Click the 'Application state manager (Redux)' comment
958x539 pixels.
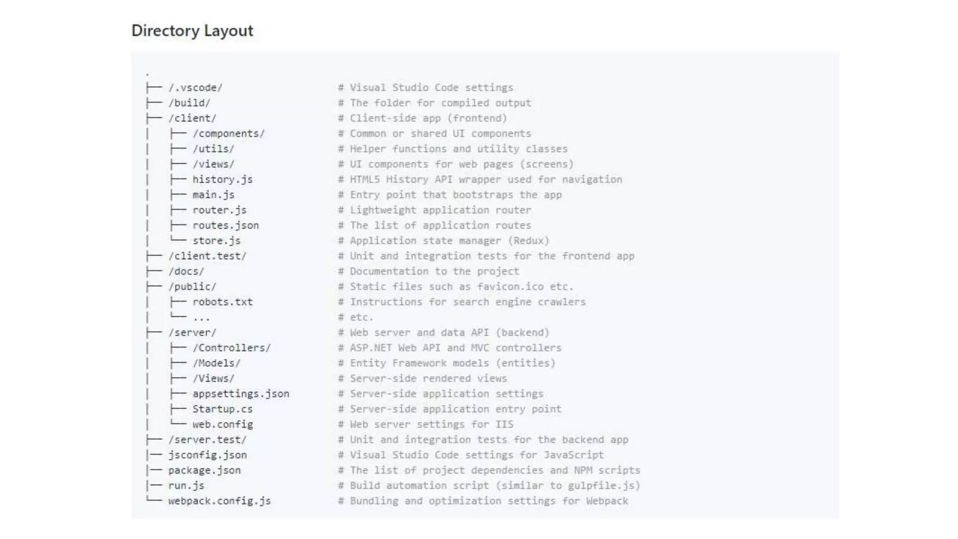tap(449, 241)
